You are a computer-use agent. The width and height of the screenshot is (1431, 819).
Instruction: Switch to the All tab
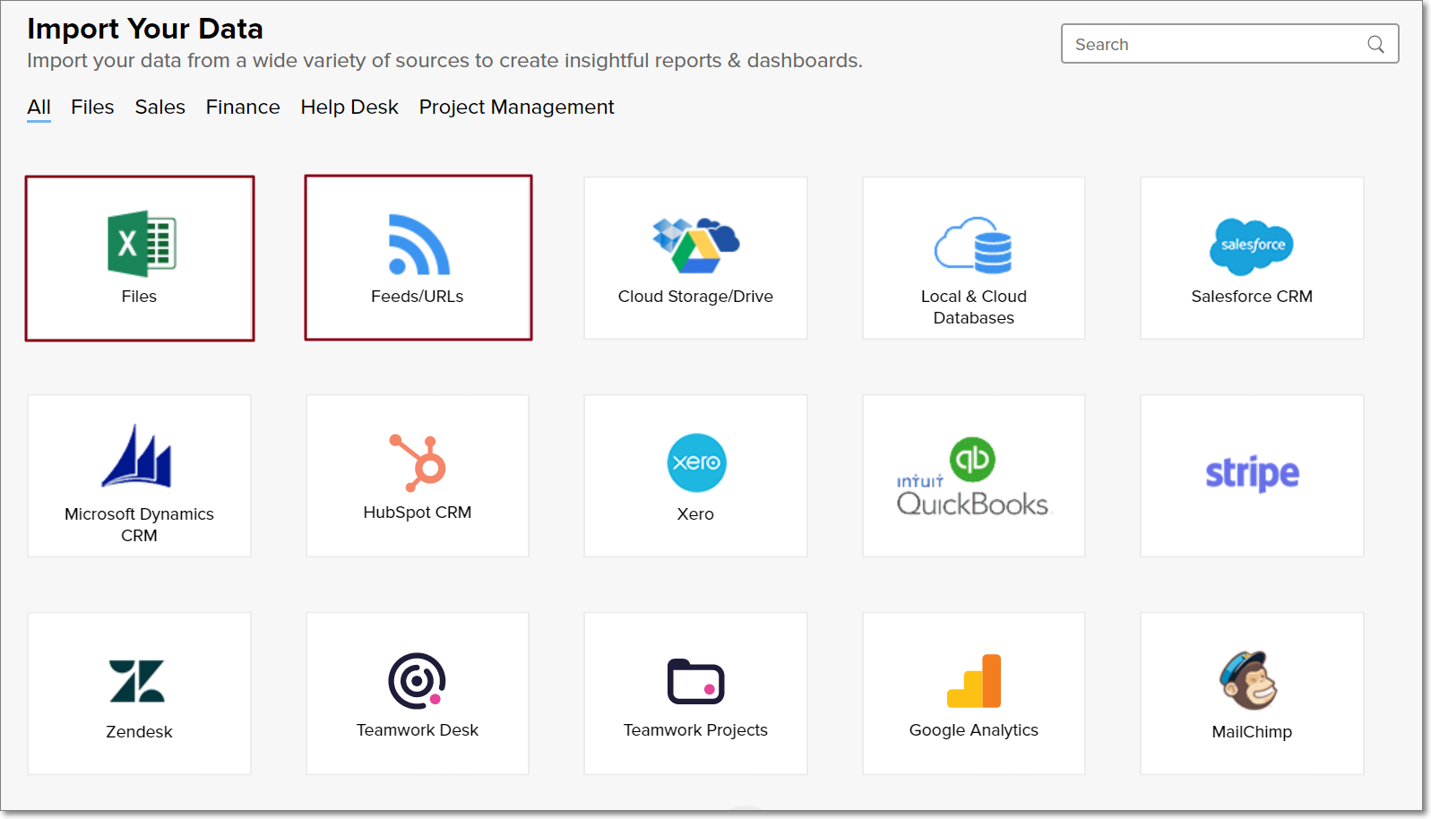(39, 108)
